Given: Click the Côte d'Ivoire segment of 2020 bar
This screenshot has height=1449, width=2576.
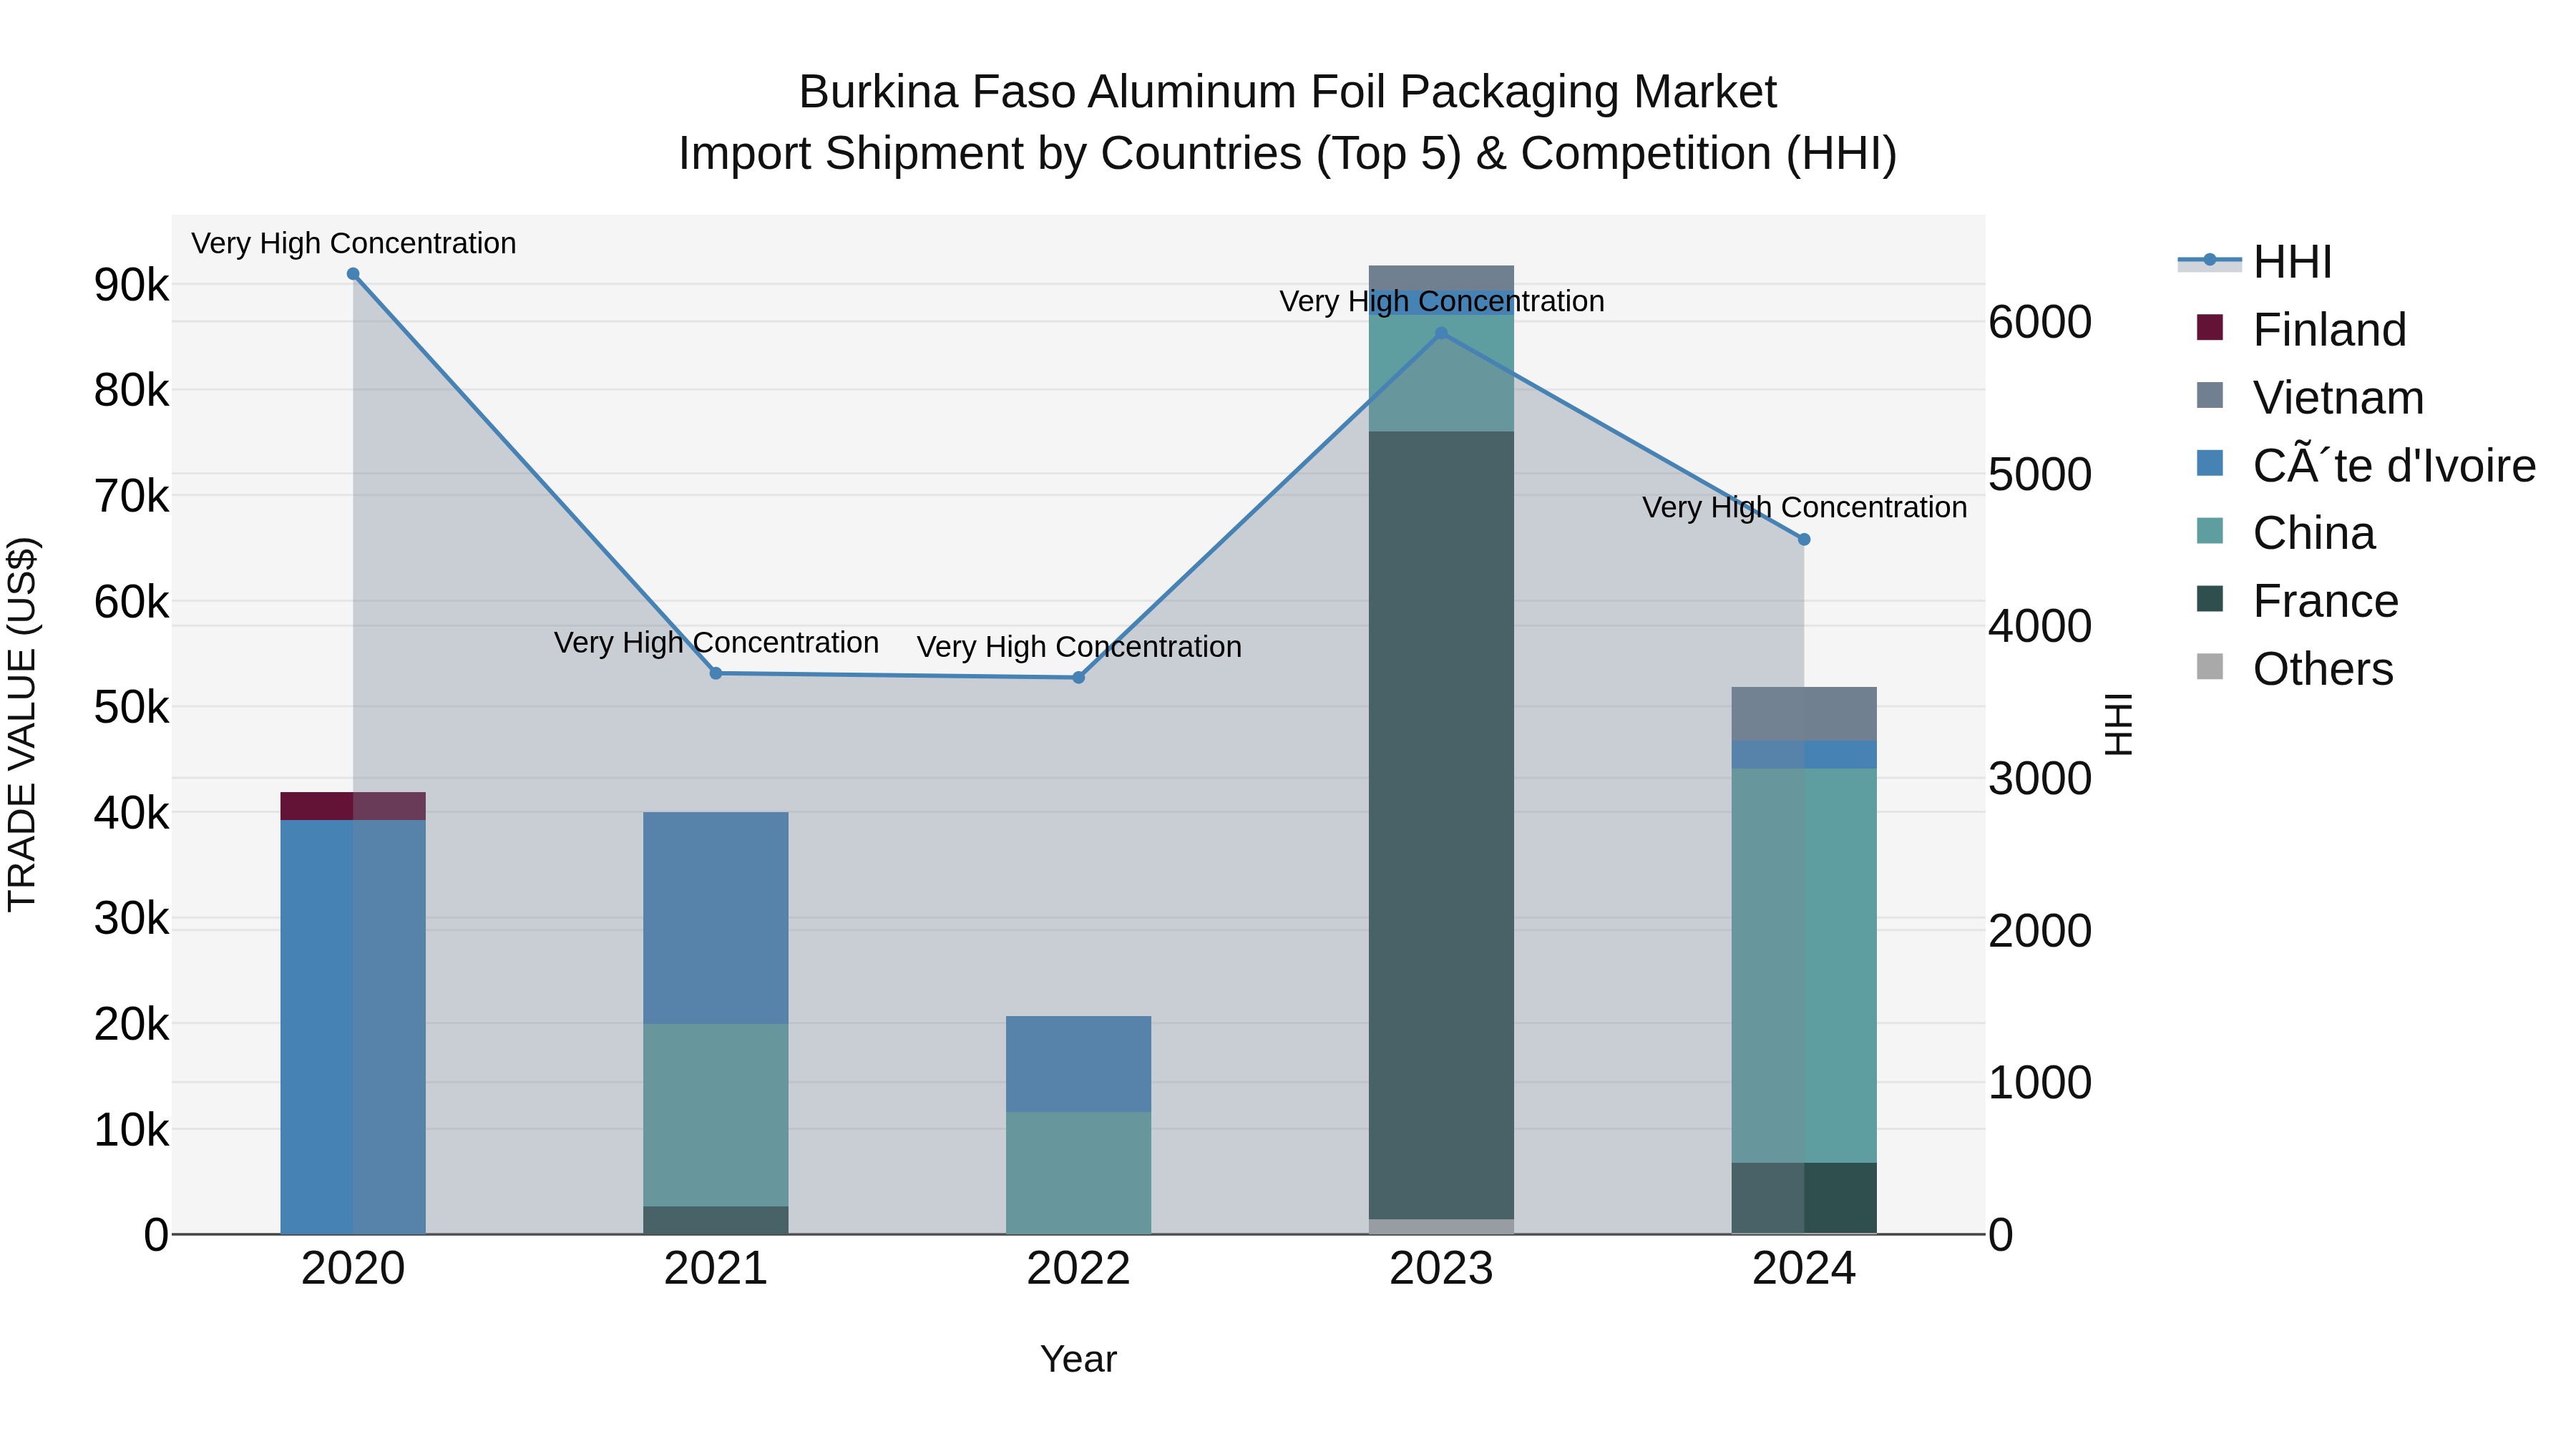Looking at the screenshot, I should (353, 1027).
